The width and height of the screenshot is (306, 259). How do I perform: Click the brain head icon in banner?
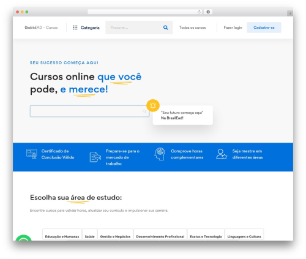[160, 154]
